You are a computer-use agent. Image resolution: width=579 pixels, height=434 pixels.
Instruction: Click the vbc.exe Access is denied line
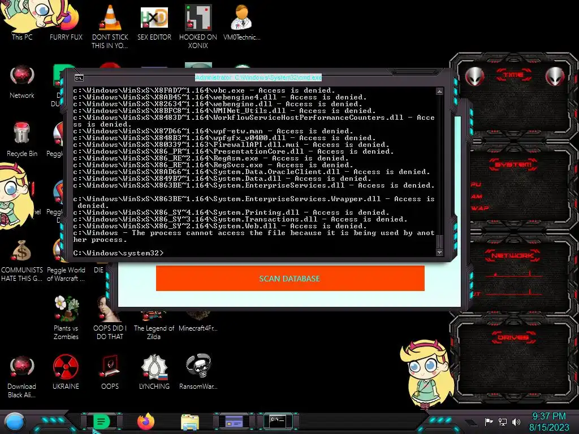click(204, 90)
